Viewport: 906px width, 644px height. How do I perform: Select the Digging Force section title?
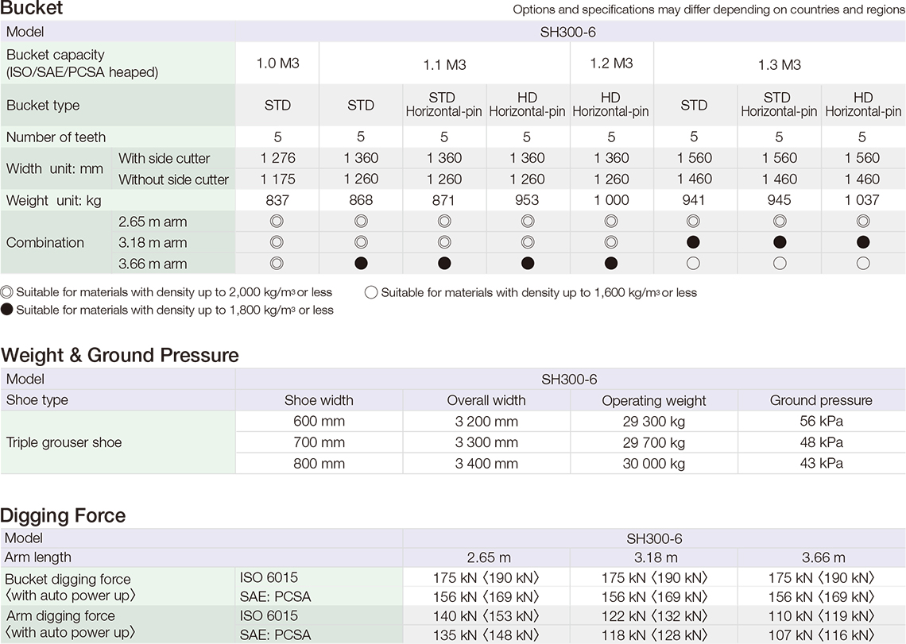63,515
